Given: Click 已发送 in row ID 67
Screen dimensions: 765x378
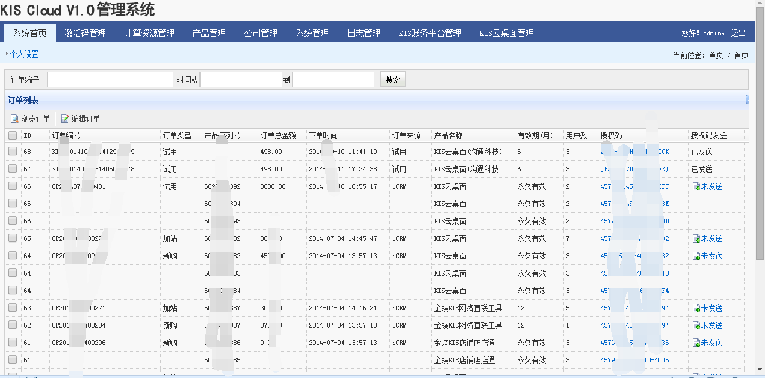Looking at the screenshot, I should click(702, 169).
